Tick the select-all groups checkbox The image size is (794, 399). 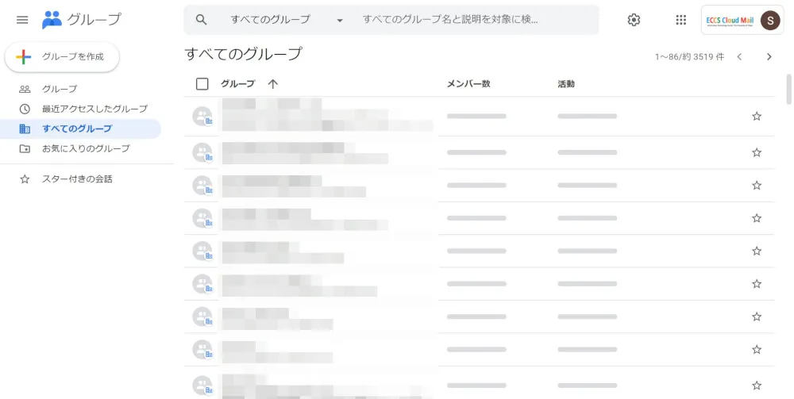click(x=202, y=84)
